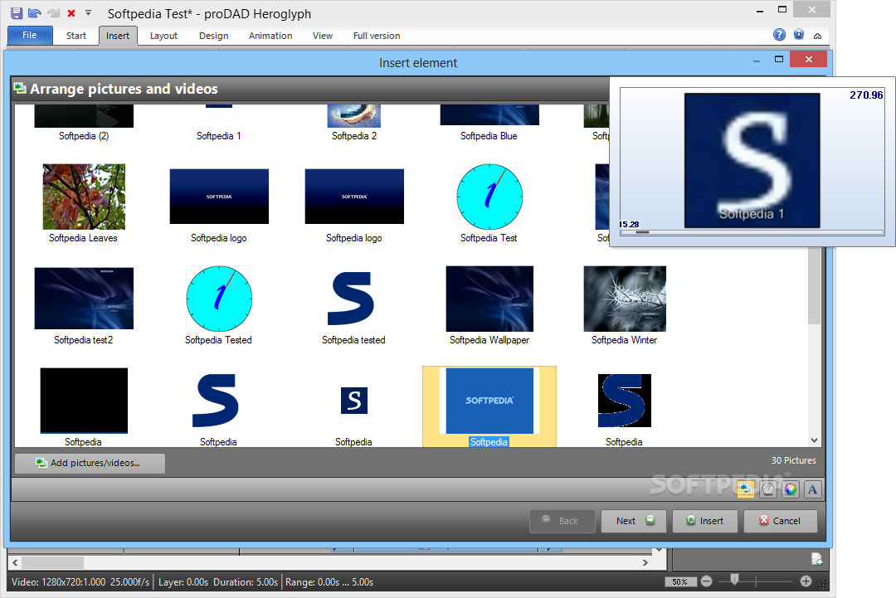Select the clock element category icon
This screenshot has height=598, width=896.
768,489
